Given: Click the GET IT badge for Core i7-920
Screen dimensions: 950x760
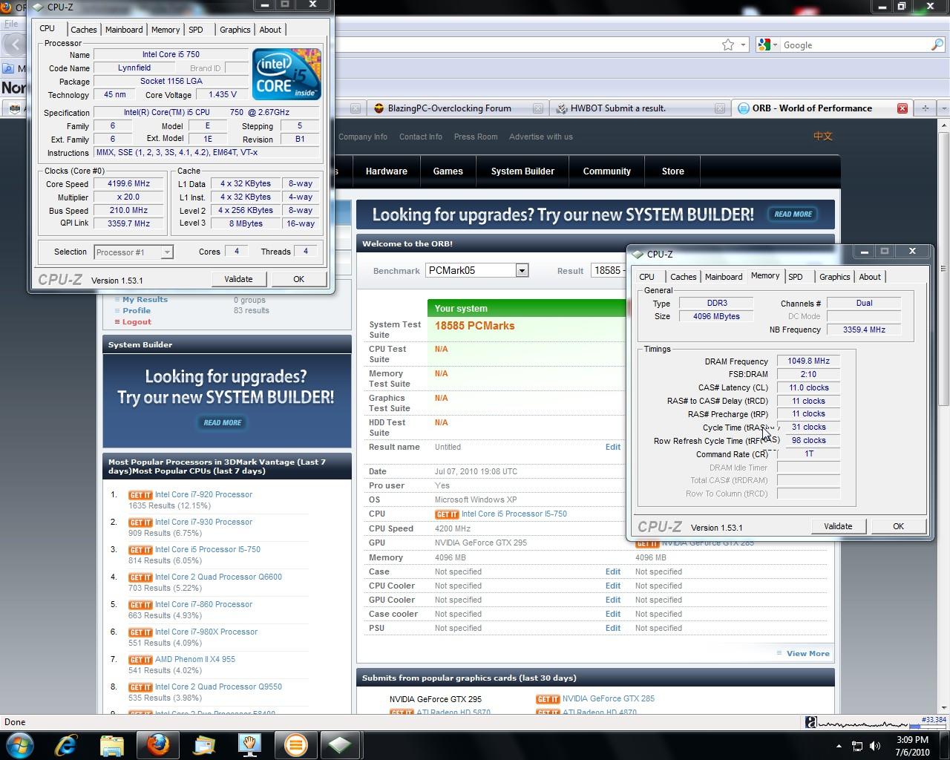Looking at the screenshot, I should click(x=140, y=495).
